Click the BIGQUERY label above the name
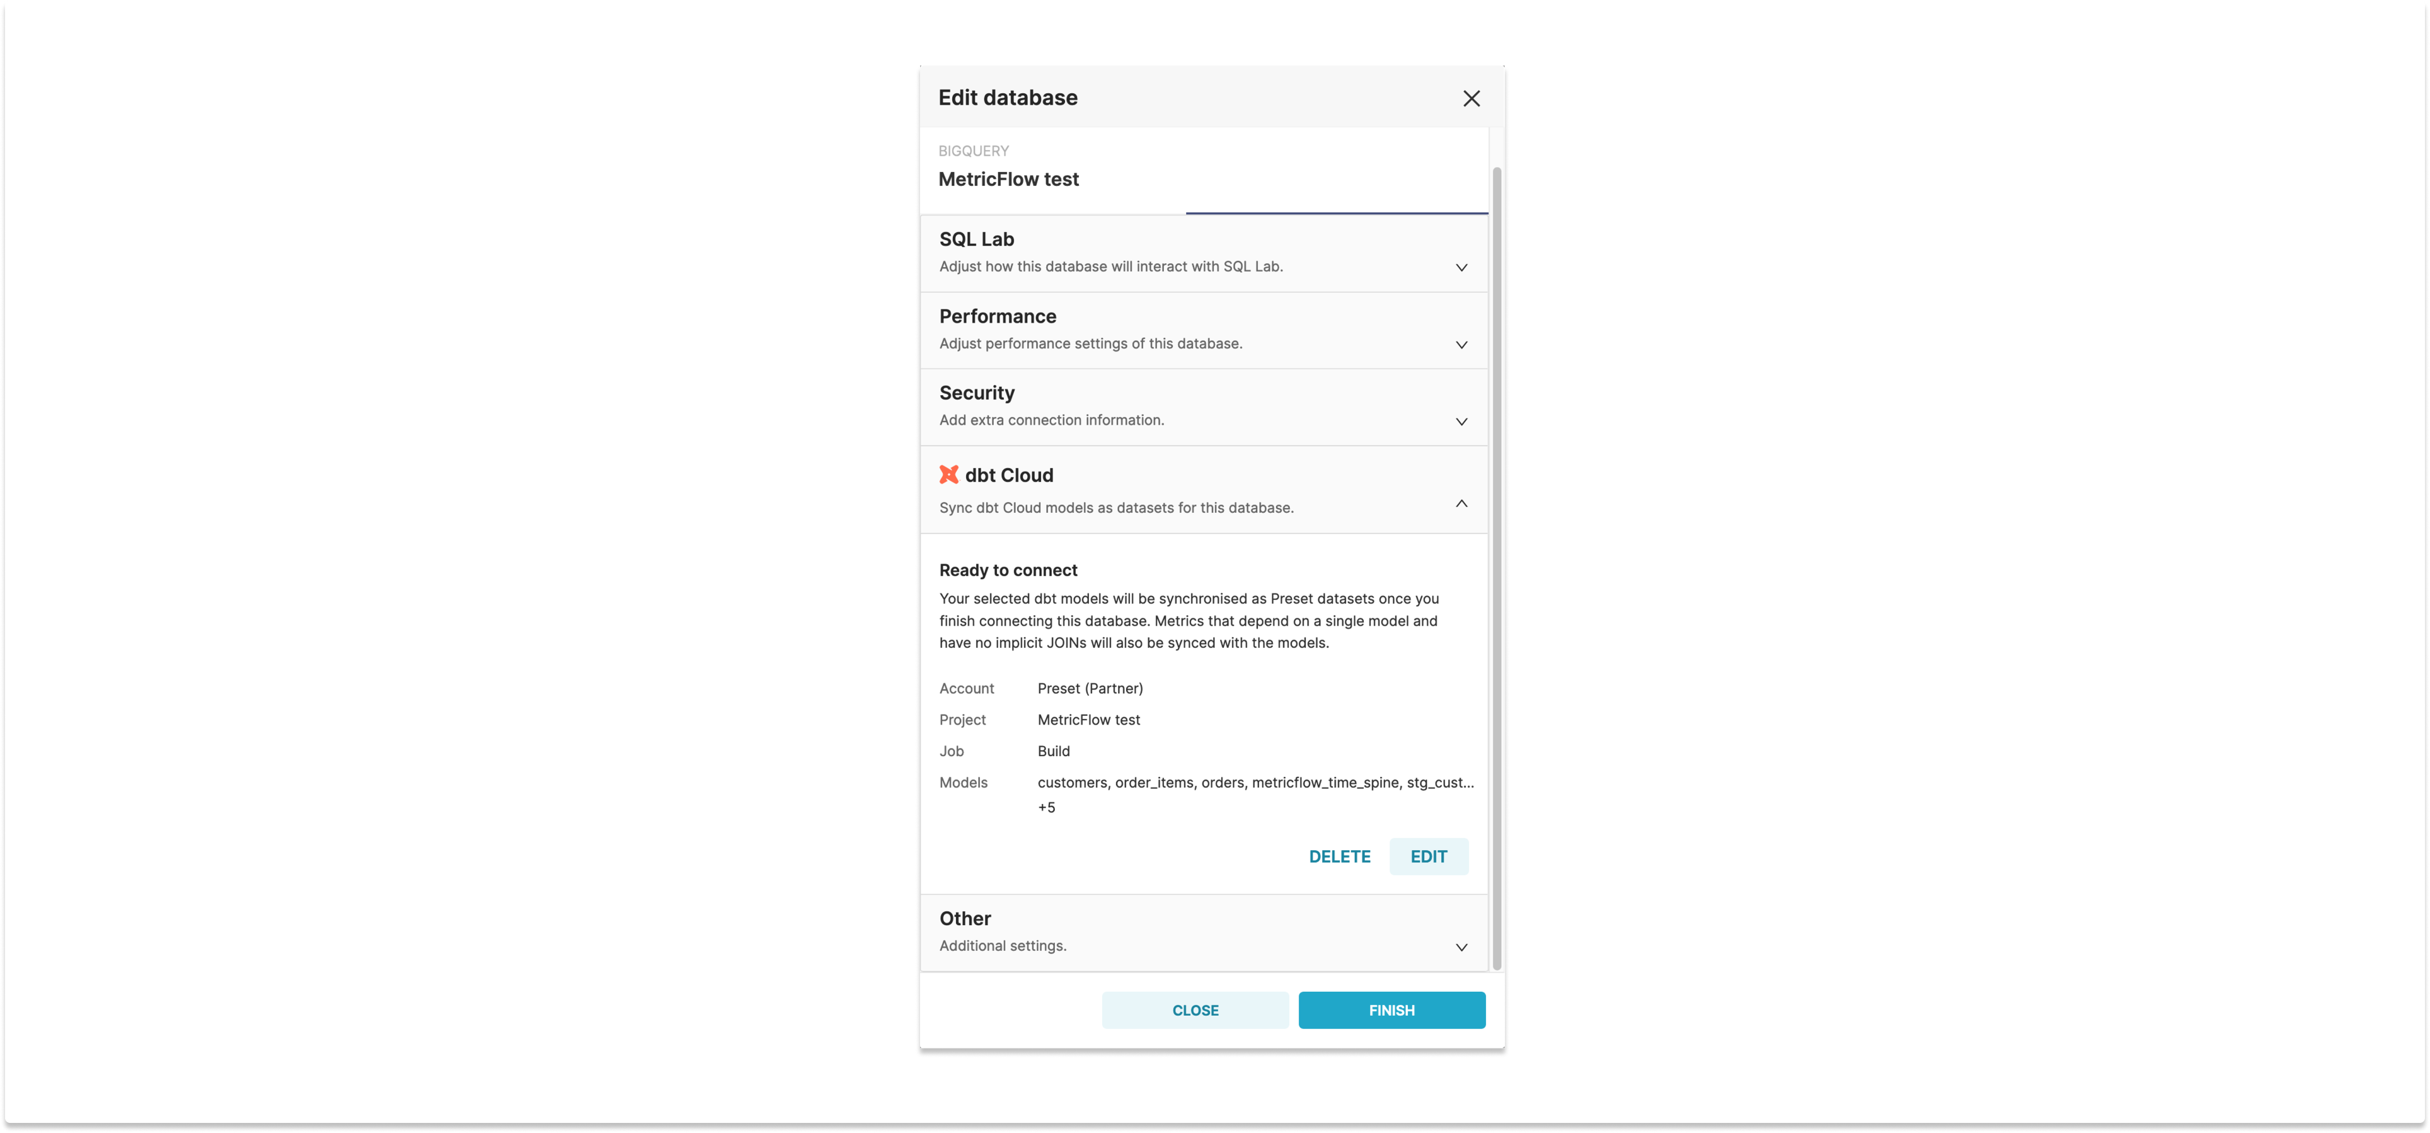 [974, 150]
